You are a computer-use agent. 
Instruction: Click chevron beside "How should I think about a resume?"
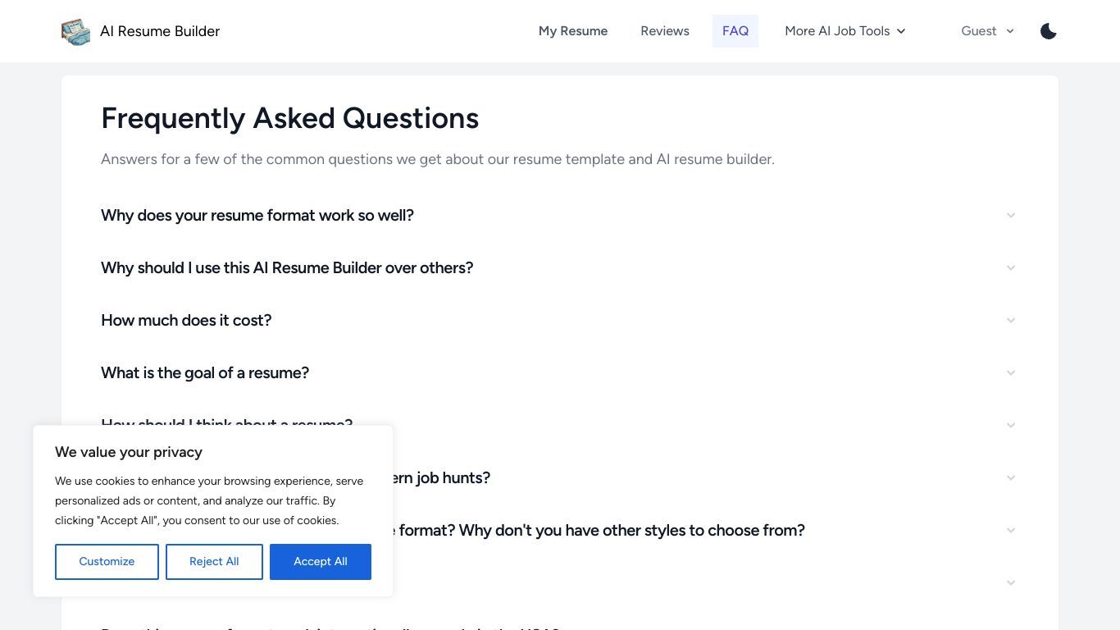(1011, 425)
